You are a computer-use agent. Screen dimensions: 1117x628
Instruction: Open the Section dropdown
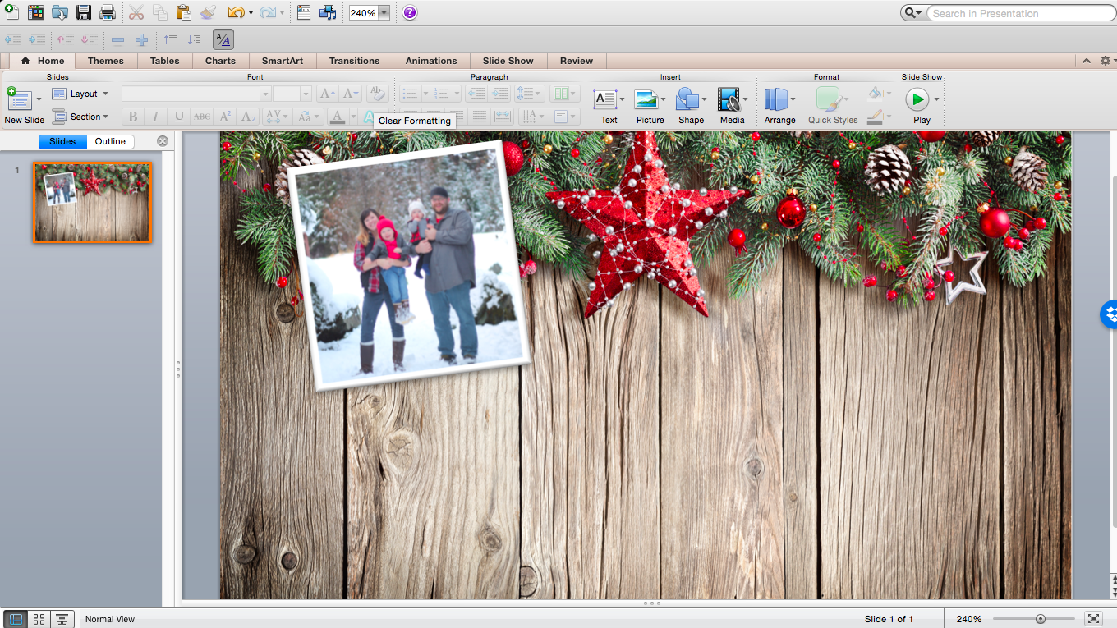click(80, 117)
